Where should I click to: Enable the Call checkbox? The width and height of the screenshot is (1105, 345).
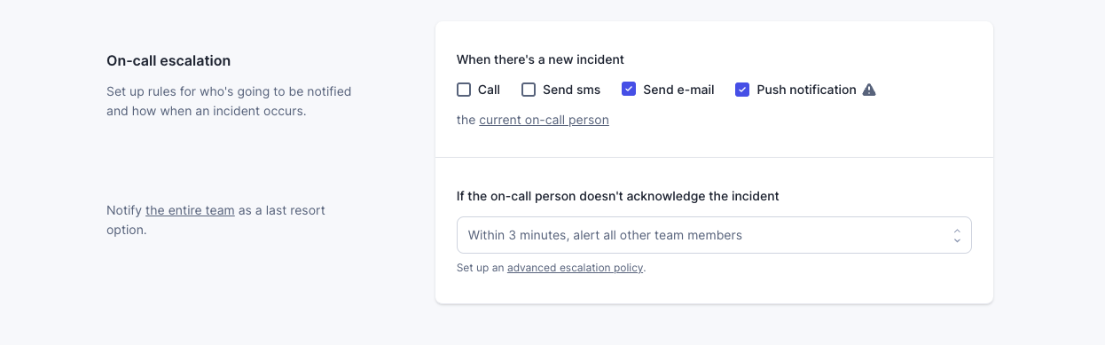point(464,90)
